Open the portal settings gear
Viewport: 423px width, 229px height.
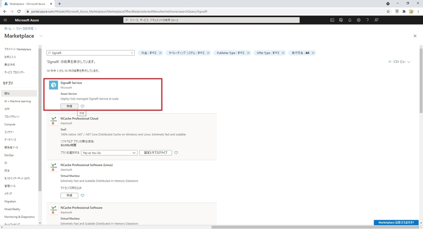point(358,20)
